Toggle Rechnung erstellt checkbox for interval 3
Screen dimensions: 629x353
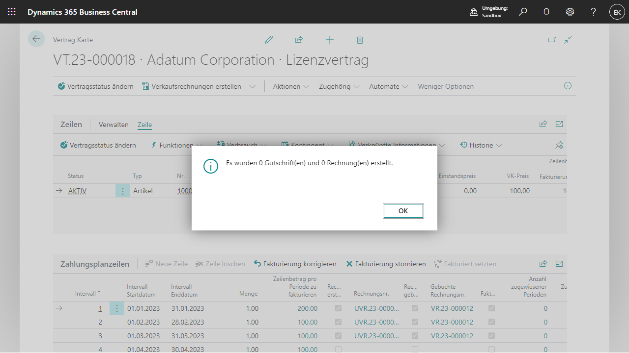point(338,336)
